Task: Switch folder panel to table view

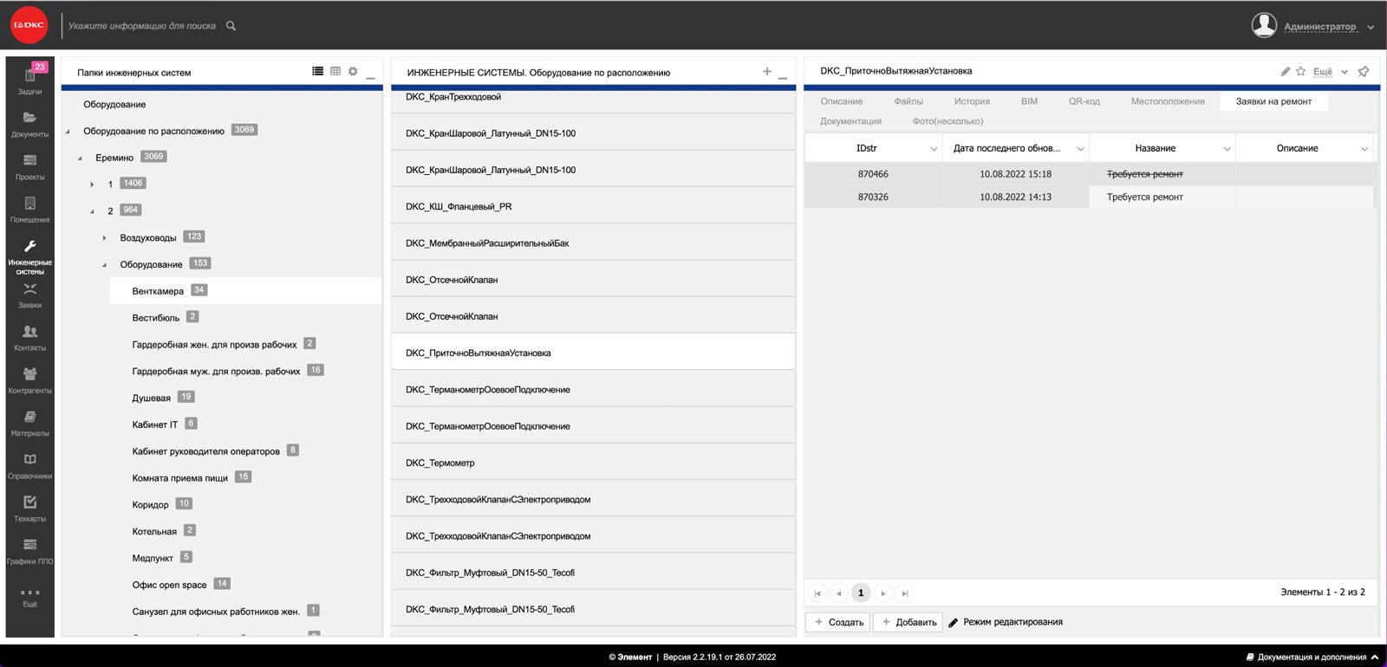Action: coord(335,71)
